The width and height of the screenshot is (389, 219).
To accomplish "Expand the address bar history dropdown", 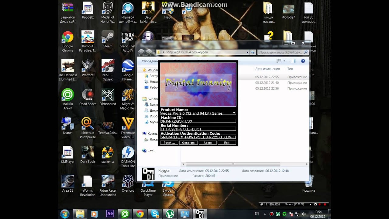I will (x=248, y=52).
